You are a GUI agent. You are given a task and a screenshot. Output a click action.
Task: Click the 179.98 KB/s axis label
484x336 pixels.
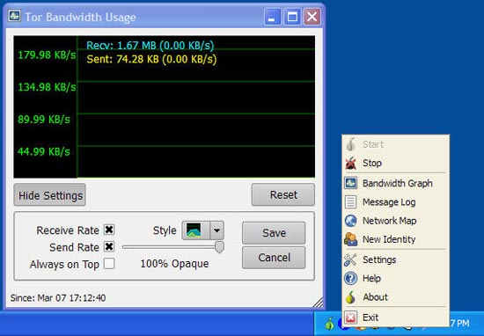point(47,55)
